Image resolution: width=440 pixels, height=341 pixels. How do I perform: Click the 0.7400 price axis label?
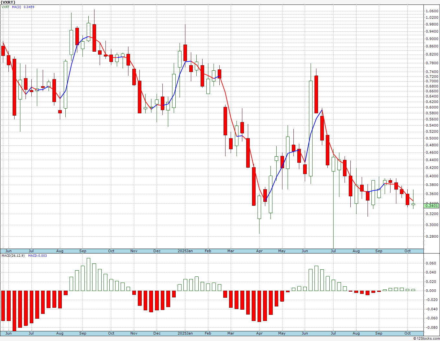click(432, 72)
